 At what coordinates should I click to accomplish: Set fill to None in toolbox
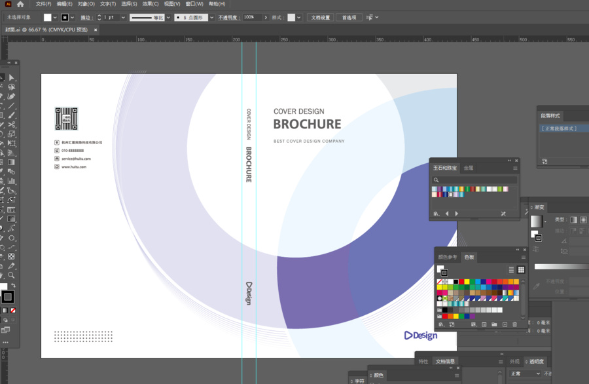pyautogui.click(x=13, y=311)
